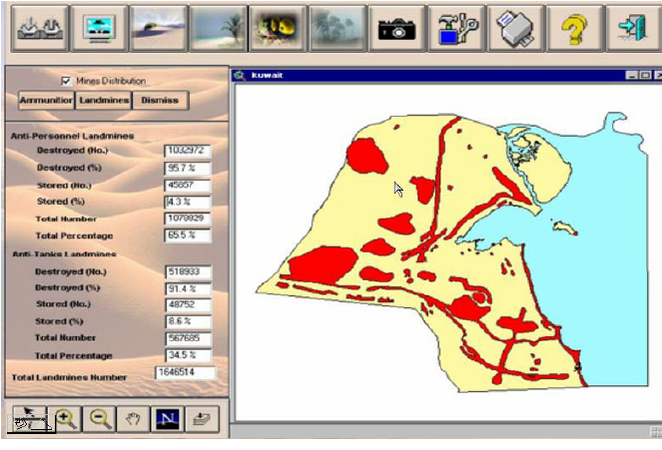Click anti-personnel Destroyed (No.) field 1032972

[188, 151]
